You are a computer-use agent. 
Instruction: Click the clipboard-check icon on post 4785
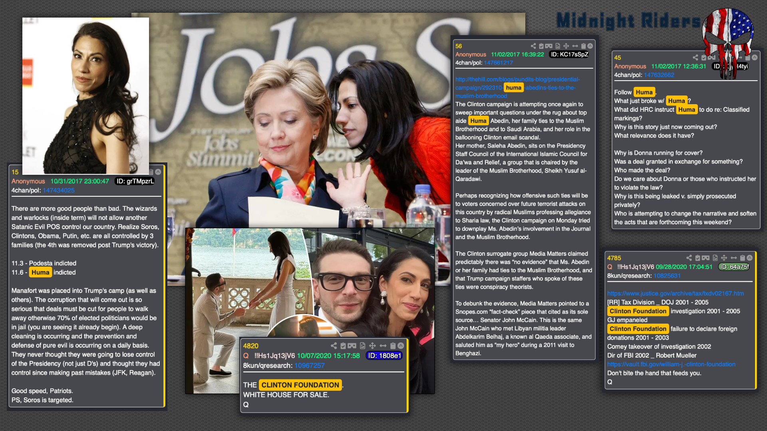697,258
